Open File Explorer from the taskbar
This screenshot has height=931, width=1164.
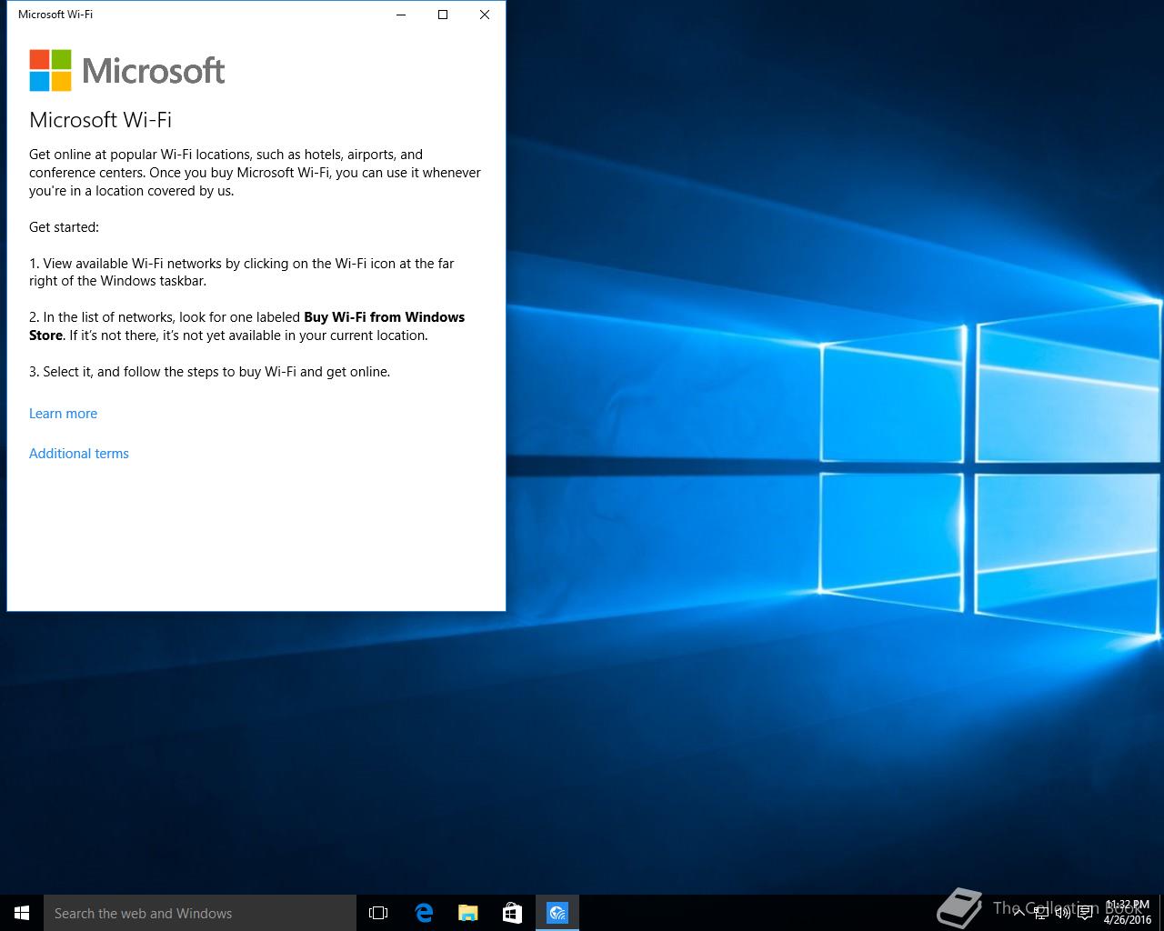point(467,913)
